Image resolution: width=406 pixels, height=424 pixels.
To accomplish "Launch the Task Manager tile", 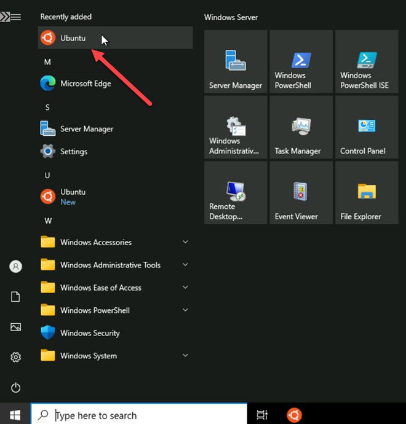I will tap(301, 127).
